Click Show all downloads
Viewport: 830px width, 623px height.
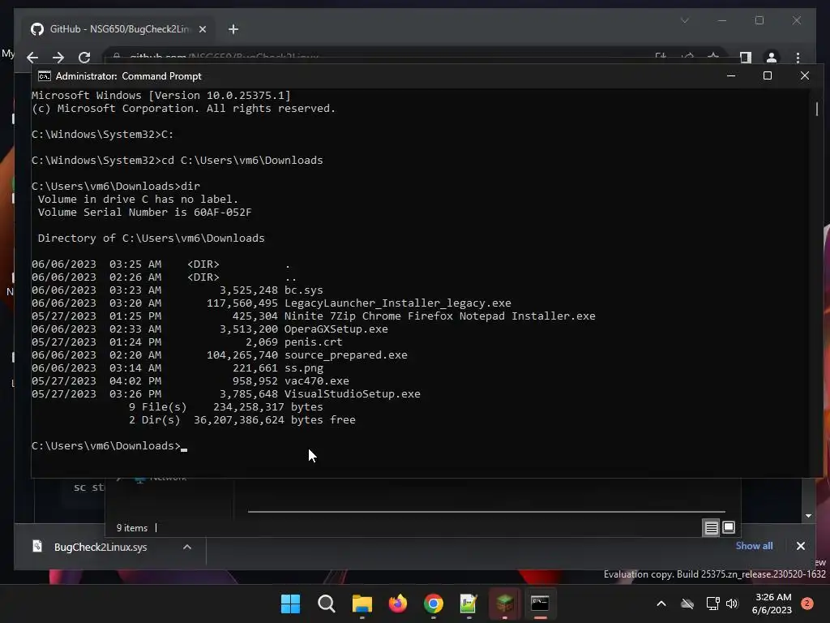(x=754, y=546)
